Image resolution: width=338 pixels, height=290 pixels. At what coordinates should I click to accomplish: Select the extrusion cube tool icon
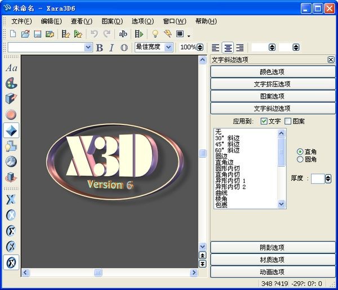(x=11, y=99)
